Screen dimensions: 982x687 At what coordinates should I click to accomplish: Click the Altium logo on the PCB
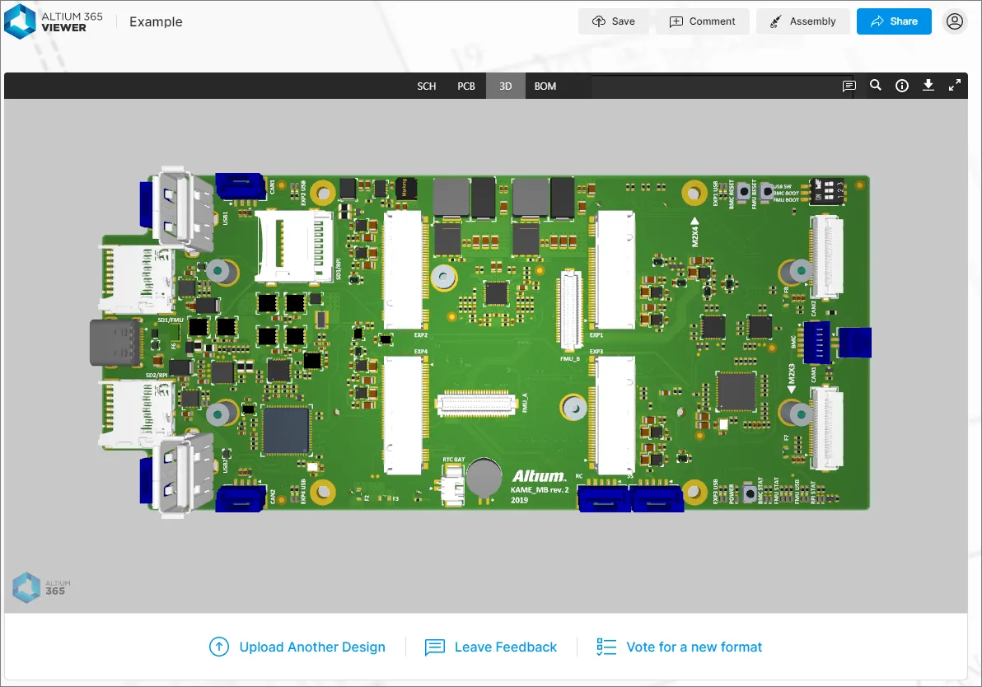pyautogui.click(x=538, y=476)
